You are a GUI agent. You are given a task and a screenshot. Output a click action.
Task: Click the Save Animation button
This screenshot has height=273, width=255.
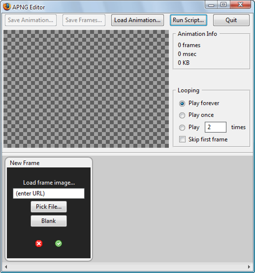point(30,20)
